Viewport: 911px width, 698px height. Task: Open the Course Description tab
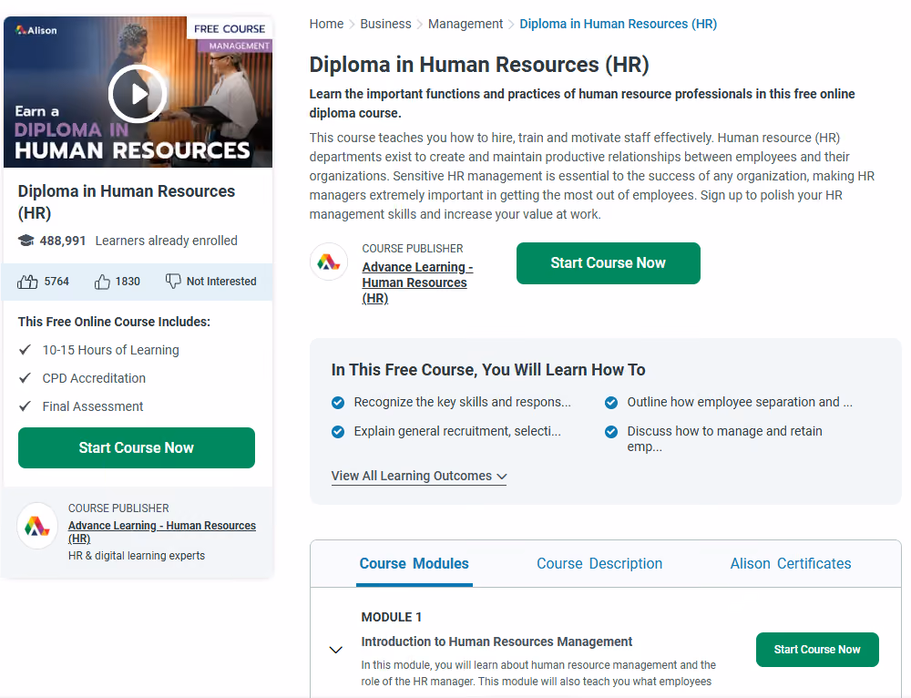click(x=599, y=564)
